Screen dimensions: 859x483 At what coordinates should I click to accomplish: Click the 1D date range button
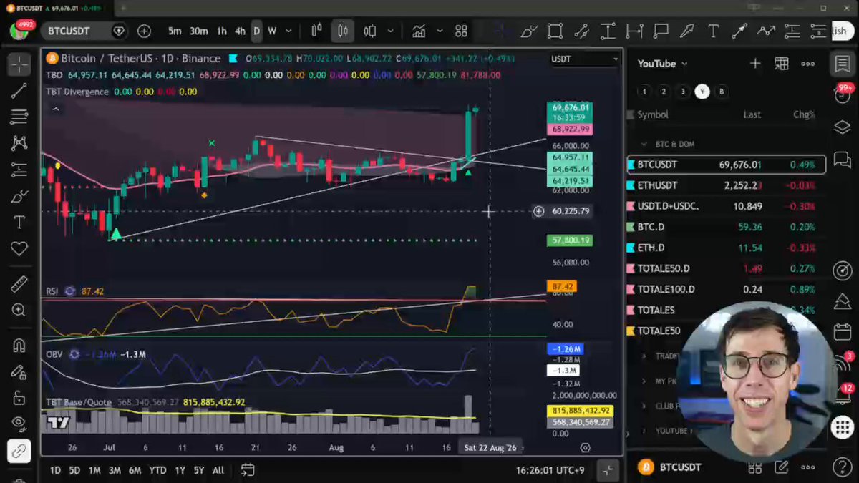pos(55,470)
